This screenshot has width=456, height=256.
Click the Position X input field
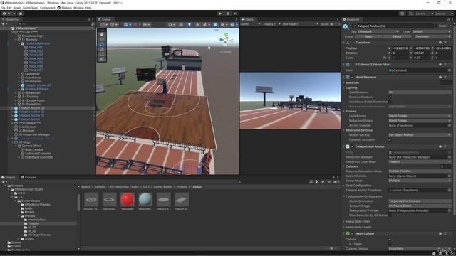coord(401,48)
